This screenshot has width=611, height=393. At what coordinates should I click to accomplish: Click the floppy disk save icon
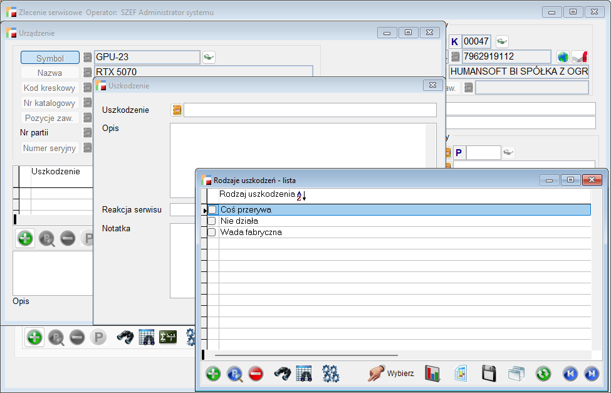(489, 374)
